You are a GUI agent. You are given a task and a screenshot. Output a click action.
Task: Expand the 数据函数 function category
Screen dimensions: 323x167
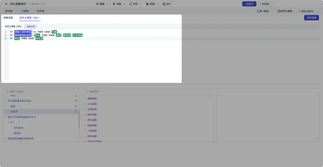[x=86, y=125]
